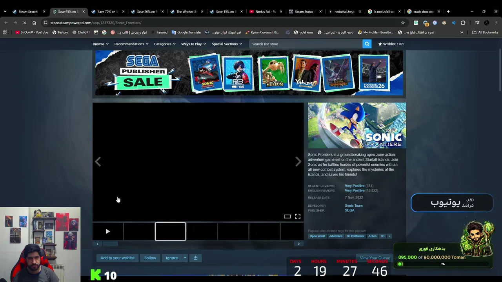This screenshot has height=282, width=502.
Task: Stop loading the page with the X button
Action: coord(25,23)
